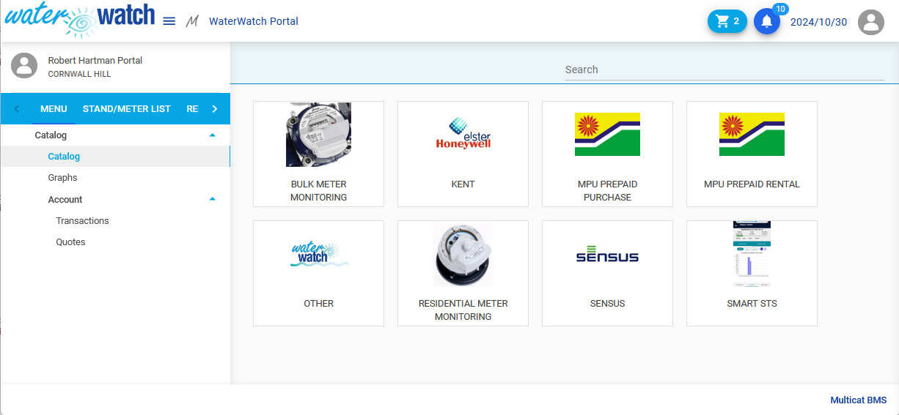Click the OTHER category label
This screenshot has width=899, height=415.
[318, 304]
